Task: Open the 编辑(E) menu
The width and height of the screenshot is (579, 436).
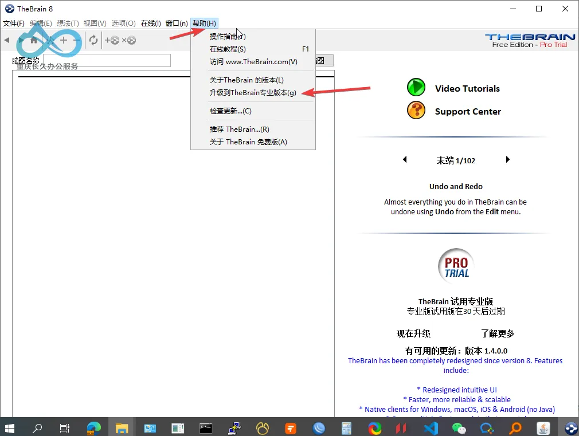Action: tap(41, 23)
